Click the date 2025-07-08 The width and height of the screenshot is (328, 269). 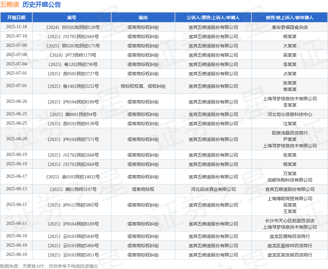(x=16, y=55)
